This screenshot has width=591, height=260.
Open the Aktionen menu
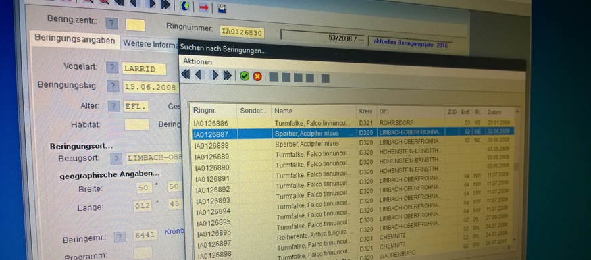(x=197, y=61)
